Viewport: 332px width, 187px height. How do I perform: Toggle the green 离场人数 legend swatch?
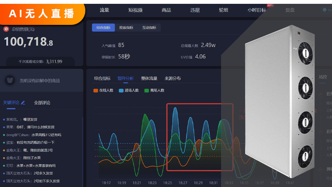click(147, 91)
